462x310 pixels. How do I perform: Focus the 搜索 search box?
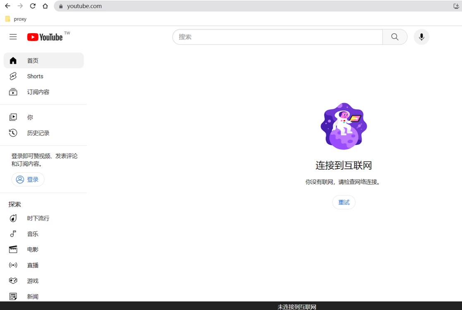277,37
